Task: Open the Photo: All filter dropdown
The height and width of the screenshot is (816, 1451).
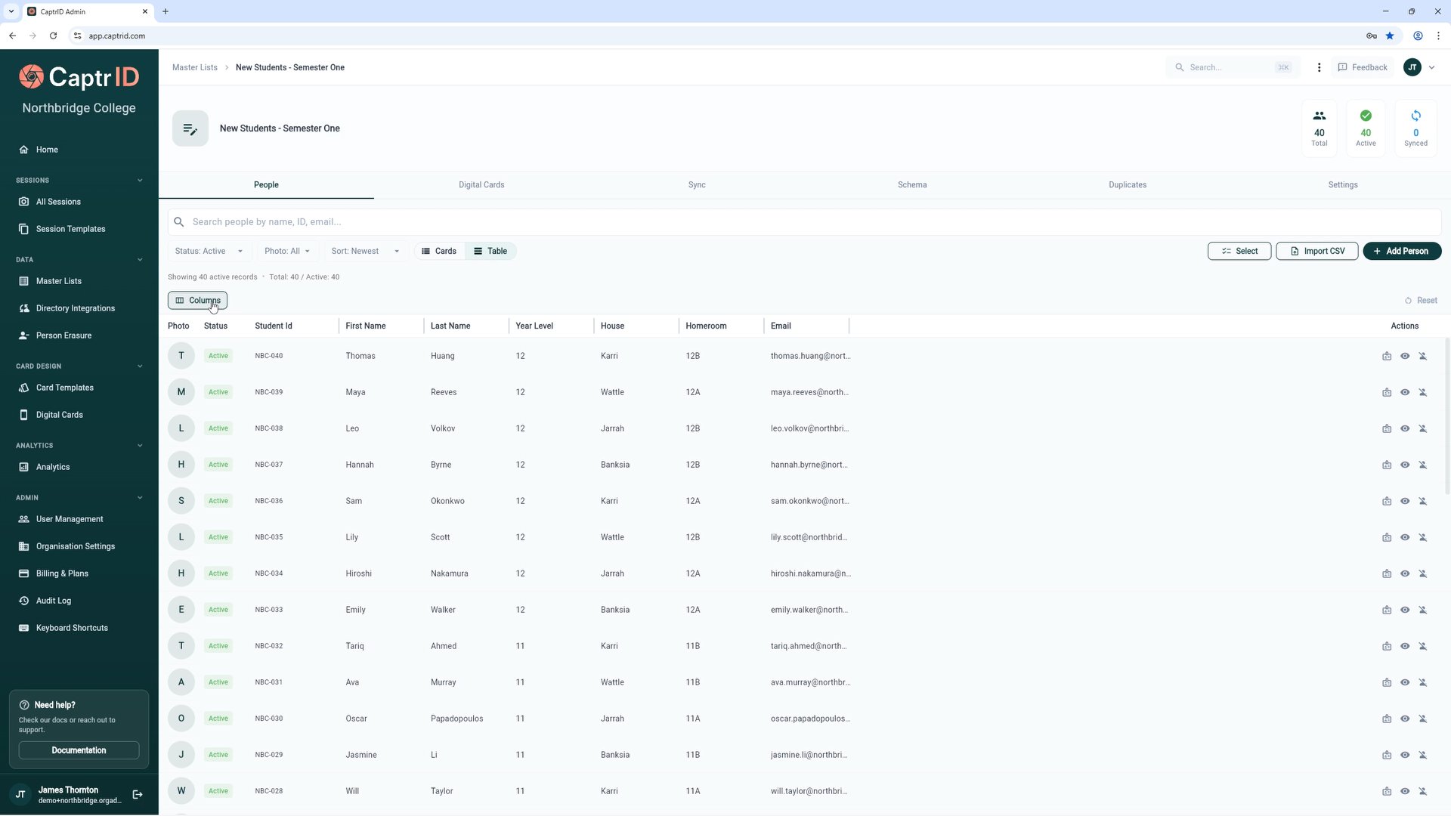Action: click(x=287, y=251)
